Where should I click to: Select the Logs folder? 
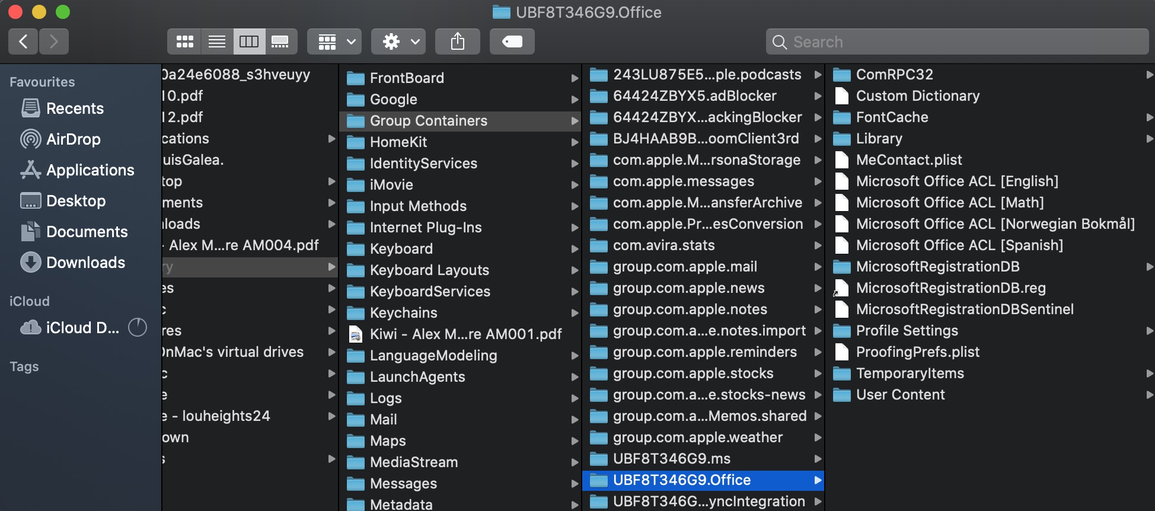coord(460,398)
